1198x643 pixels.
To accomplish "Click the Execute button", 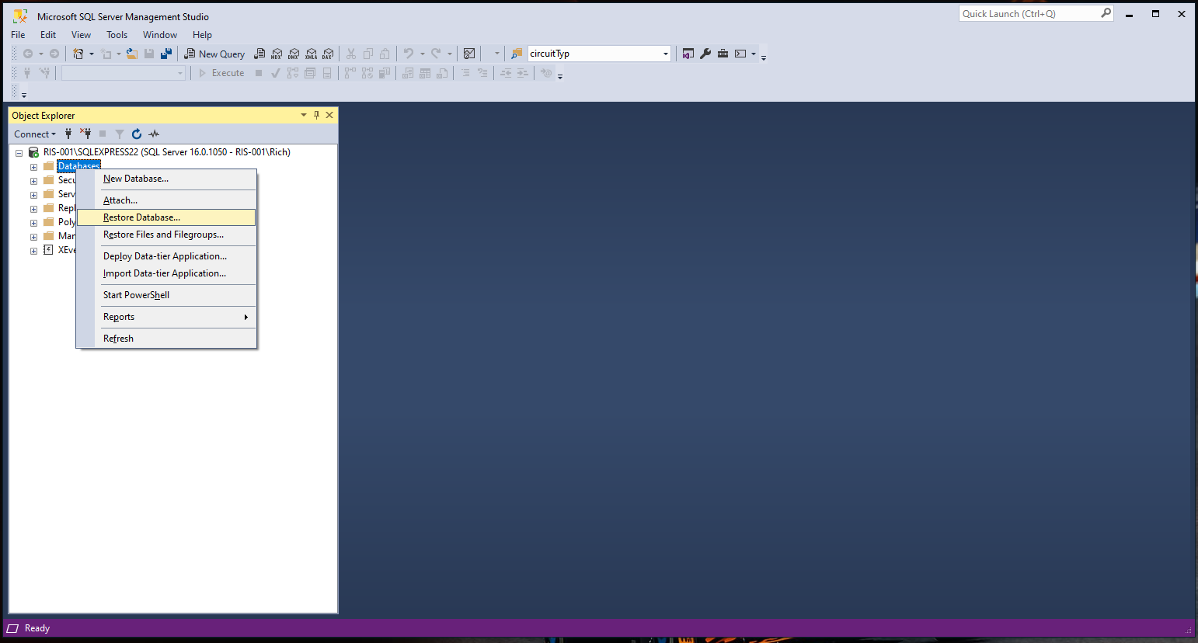I will click(x=221, y=73).
